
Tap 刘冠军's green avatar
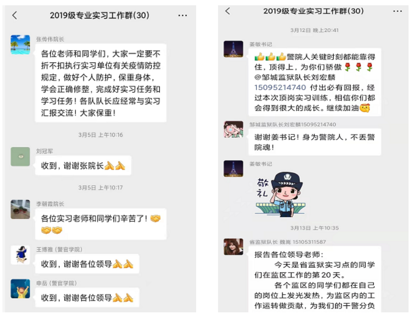20,157
